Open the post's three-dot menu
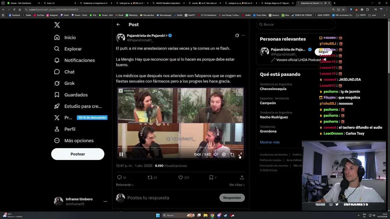390x219 pixels. pyautogui.click(x=243, y=36)
